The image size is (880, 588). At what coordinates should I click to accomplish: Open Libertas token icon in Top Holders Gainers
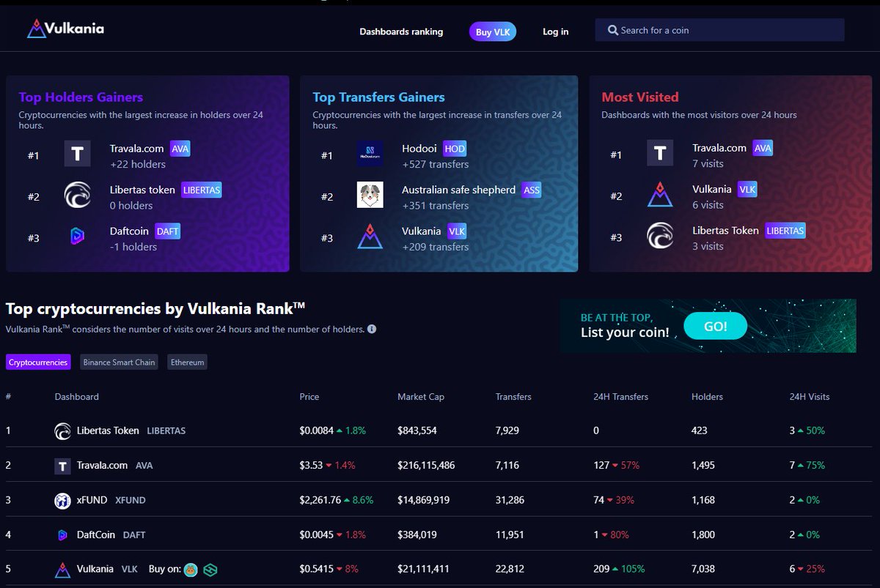(77, 196)
